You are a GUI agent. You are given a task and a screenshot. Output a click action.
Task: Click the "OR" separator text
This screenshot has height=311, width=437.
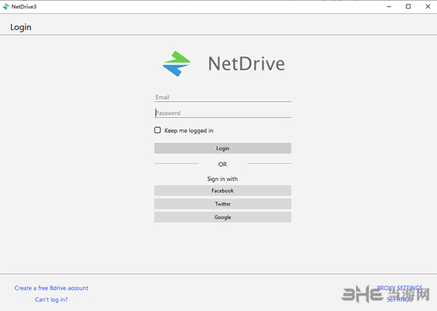point(222,164)
